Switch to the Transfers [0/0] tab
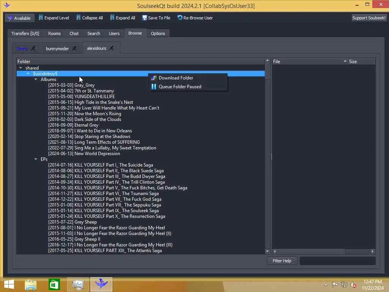Viewport: 389px width, 292px height. [x=25, y=33]
